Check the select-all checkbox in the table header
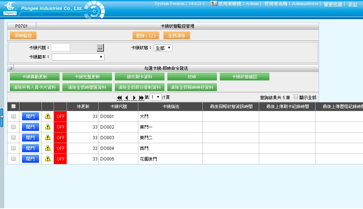This screenshot has height=209, width=363. coord(13,106)
